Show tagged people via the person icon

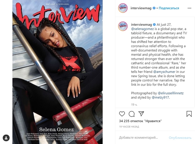[6, 138]
